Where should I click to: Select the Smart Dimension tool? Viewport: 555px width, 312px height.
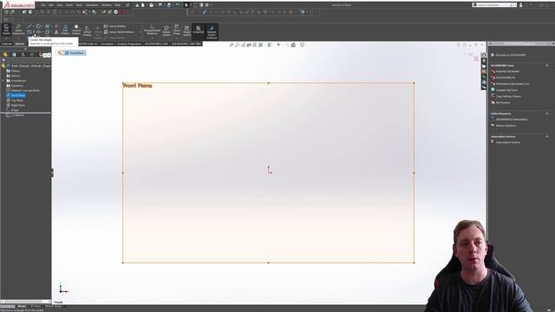pos(18,29)
